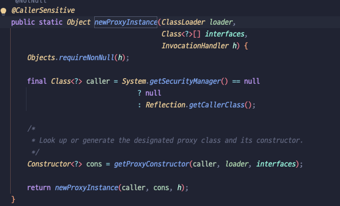This screenshot has height=206, width=340.
Task: Click the 'static' keyword in the declaration
Action: (51, 22)
